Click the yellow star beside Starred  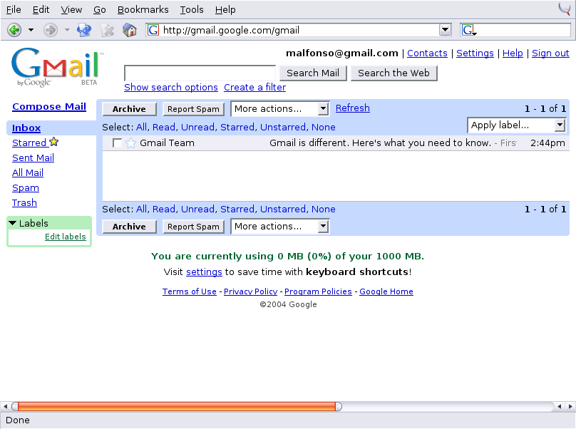[x=54, y=142]
